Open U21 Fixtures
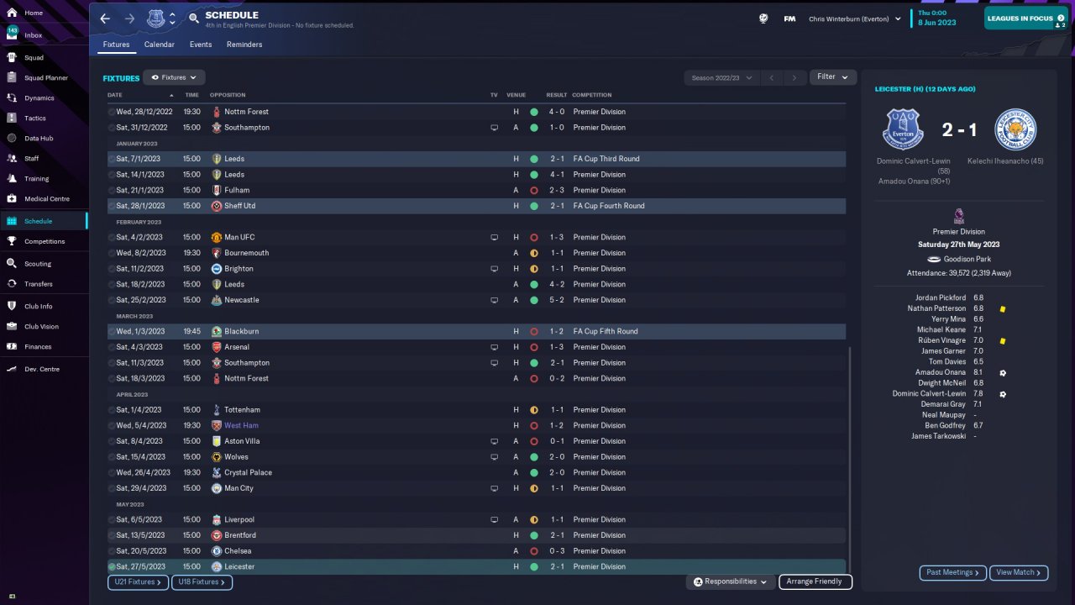 click(138, 581)
